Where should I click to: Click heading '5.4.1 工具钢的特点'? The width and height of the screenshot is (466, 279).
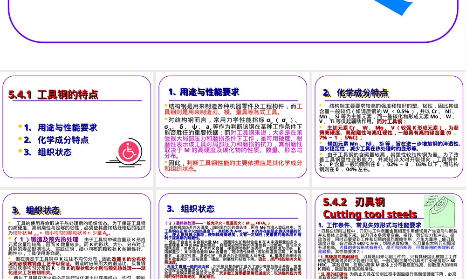53,94
